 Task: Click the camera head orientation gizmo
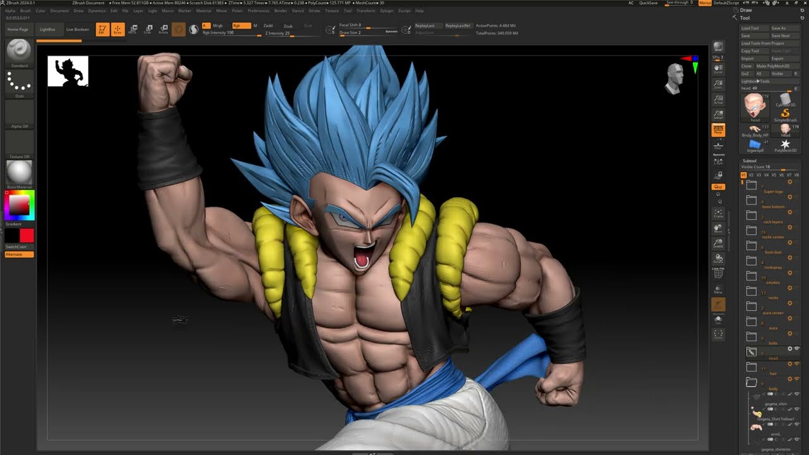point(674,80)
